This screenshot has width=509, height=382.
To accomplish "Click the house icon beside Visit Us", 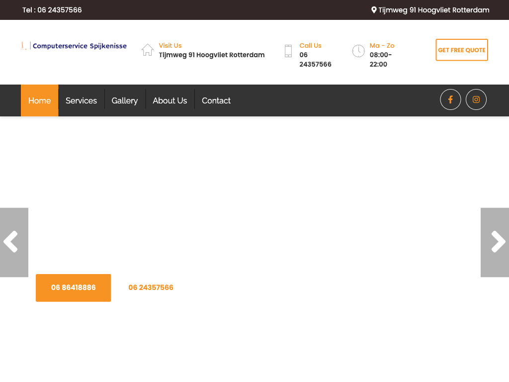I will tap(148, 50).
